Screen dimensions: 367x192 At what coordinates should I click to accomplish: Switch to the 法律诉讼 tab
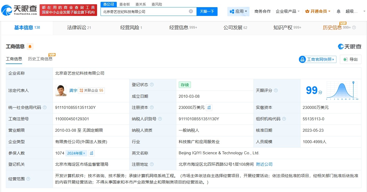(77, 27)
